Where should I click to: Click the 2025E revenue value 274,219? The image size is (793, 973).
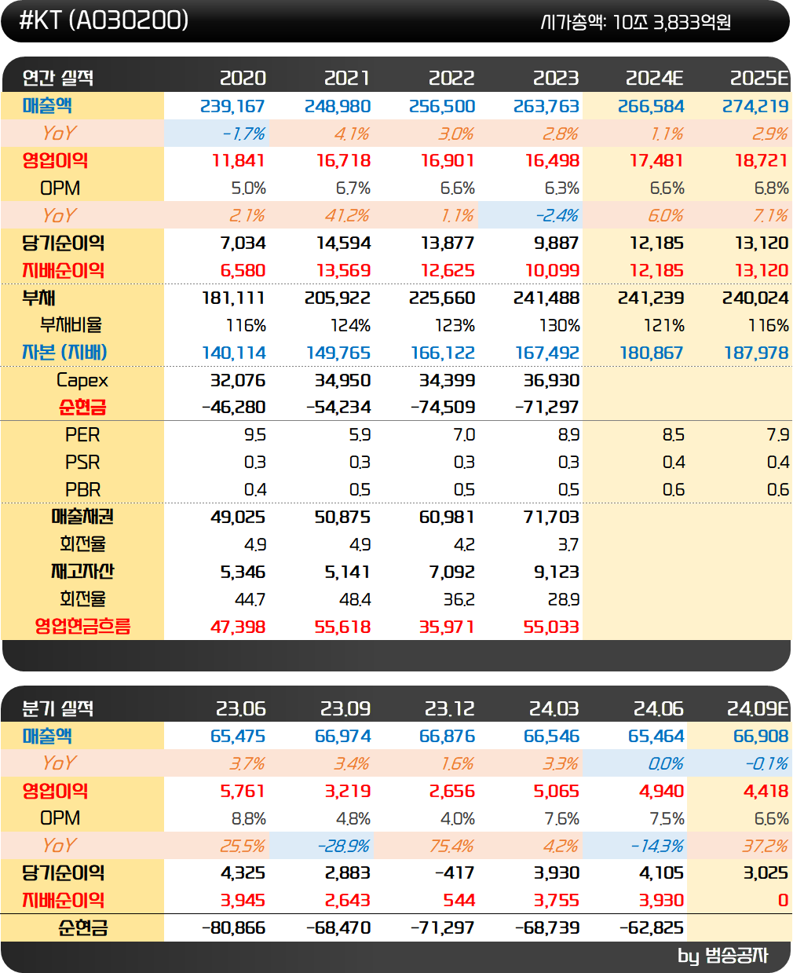pyautogui.click(x=755, y=106)
